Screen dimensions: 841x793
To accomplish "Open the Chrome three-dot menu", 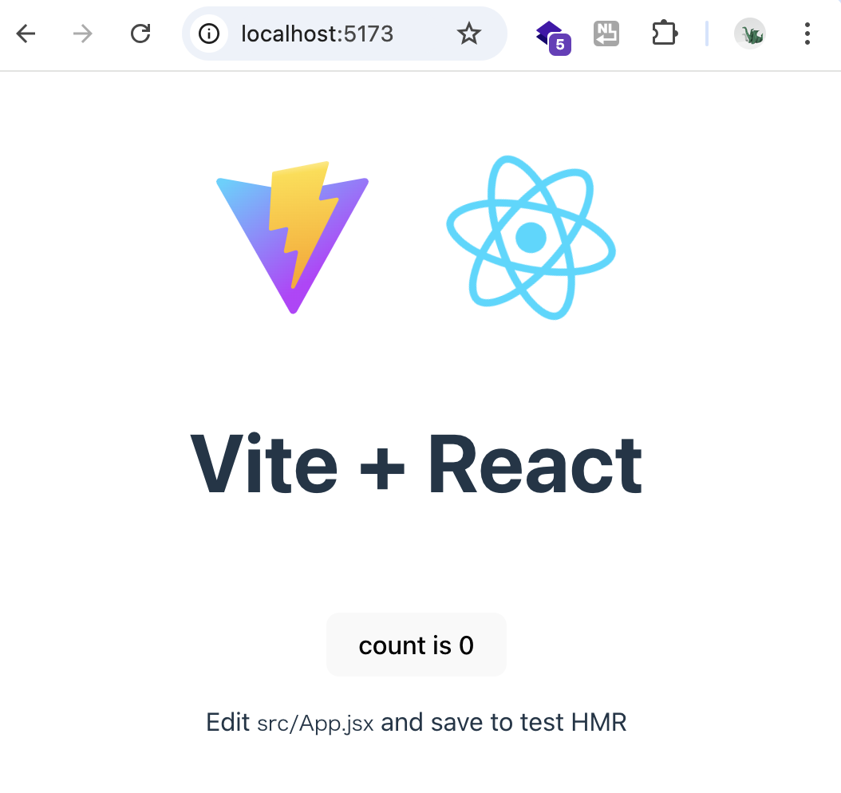I will pos(807,34).
